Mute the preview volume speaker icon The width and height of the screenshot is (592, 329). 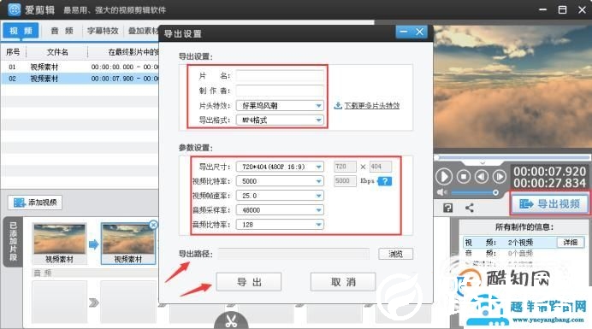[441, 192]
